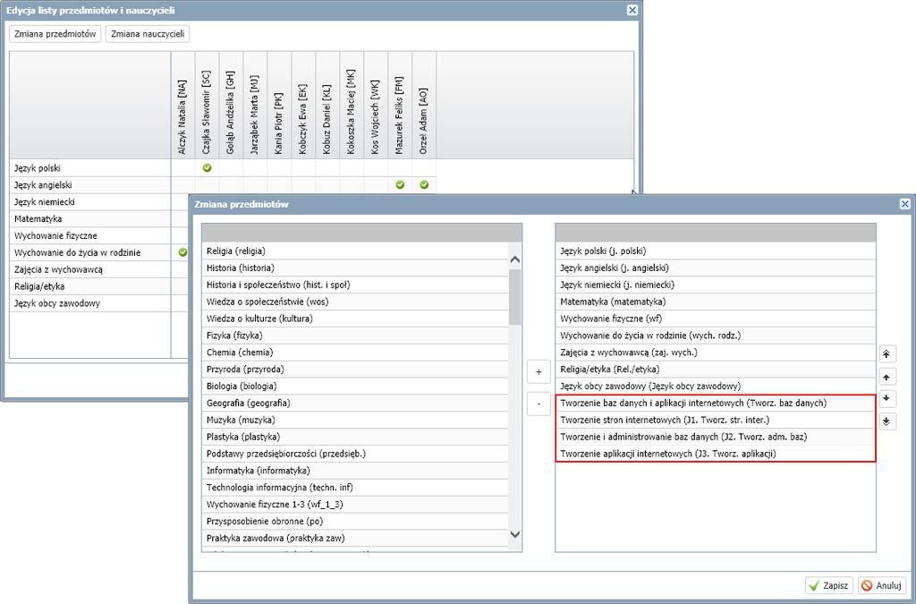
Task: Select Zajęcia z wychowawcą (zaj. wych.)
Action: click(x=715, y=353)
